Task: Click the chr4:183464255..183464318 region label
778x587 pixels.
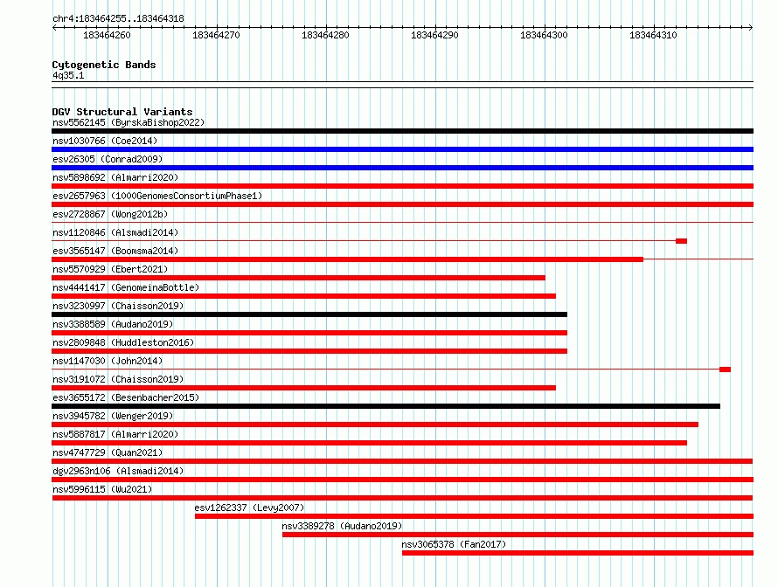Action: [118, 18]
